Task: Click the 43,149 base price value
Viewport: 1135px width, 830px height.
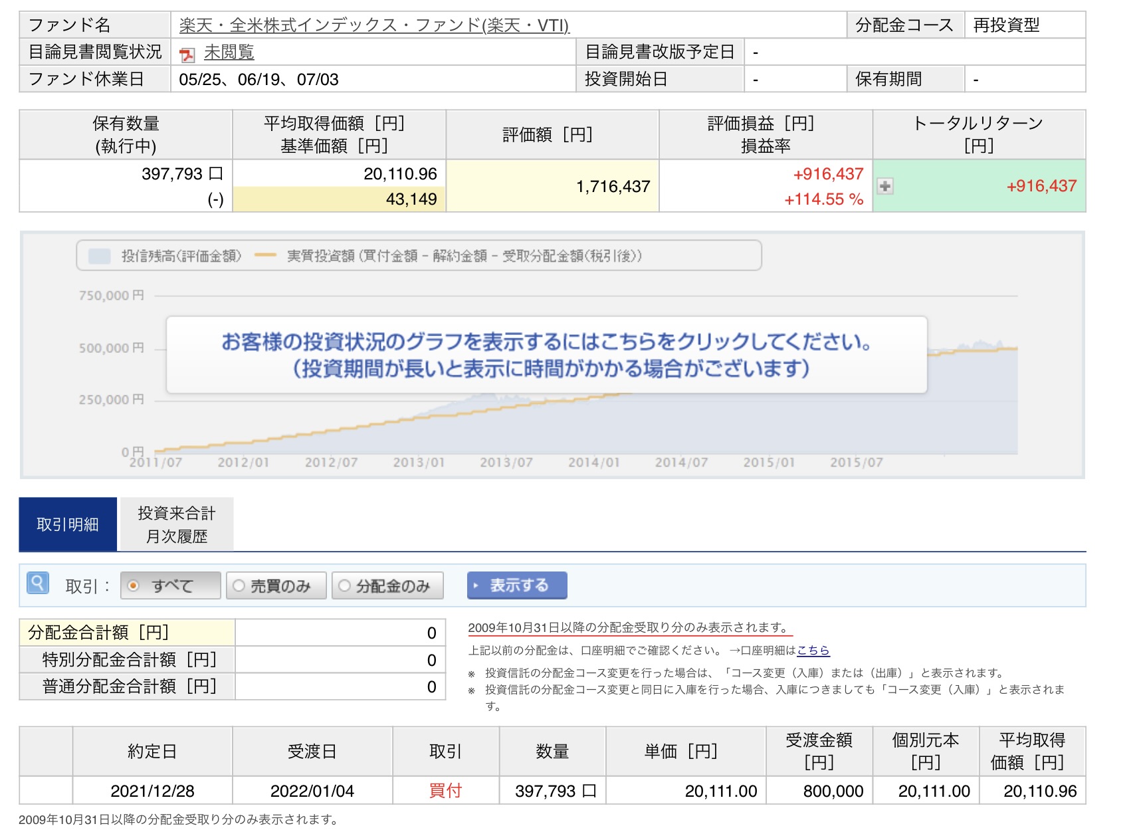Action: coord(411,199)
